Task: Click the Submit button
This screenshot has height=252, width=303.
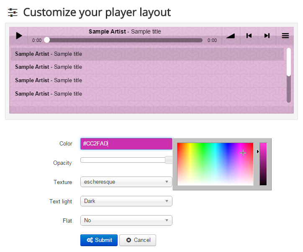Action: tap(99, 240)
